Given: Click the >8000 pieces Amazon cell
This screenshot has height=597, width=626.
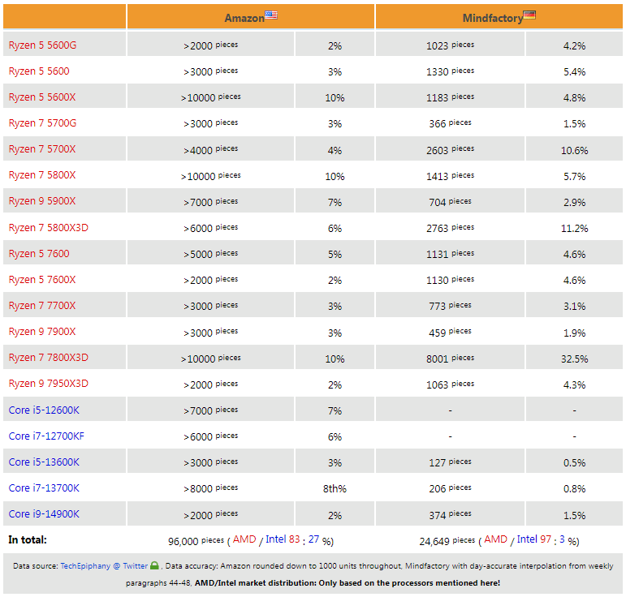Looking at the screenshot, I should pos(210,488).
